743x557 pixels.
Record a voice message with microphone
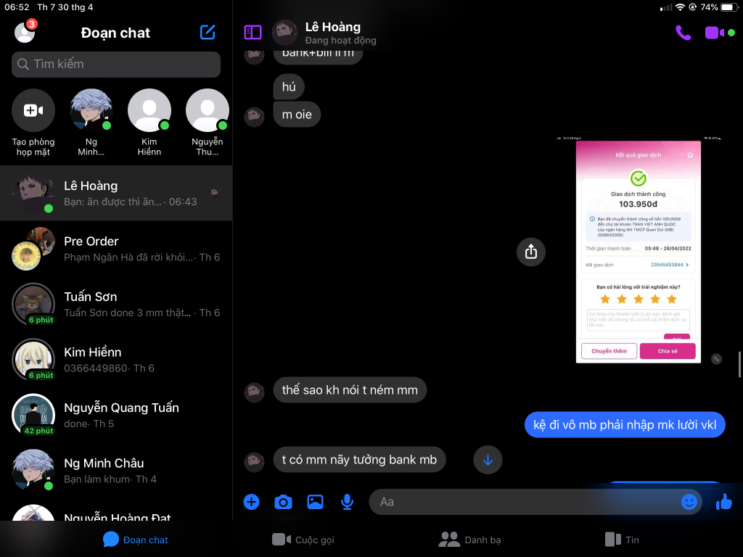pyautogui.click(x=348, y=502)
